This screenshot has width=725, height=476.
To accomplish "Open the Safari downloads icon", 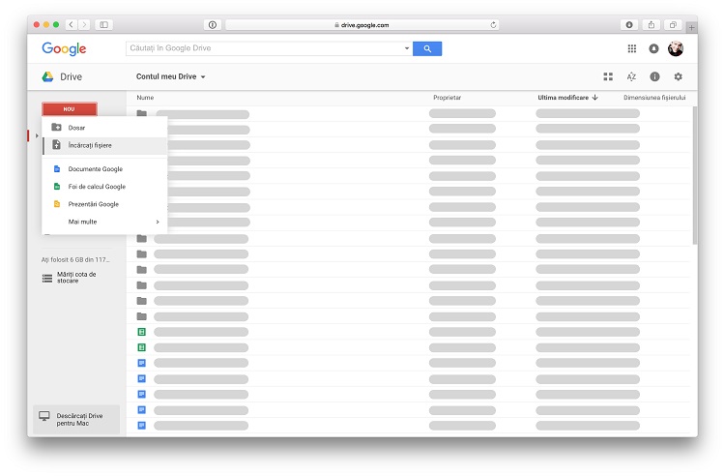I will [629, 24].
